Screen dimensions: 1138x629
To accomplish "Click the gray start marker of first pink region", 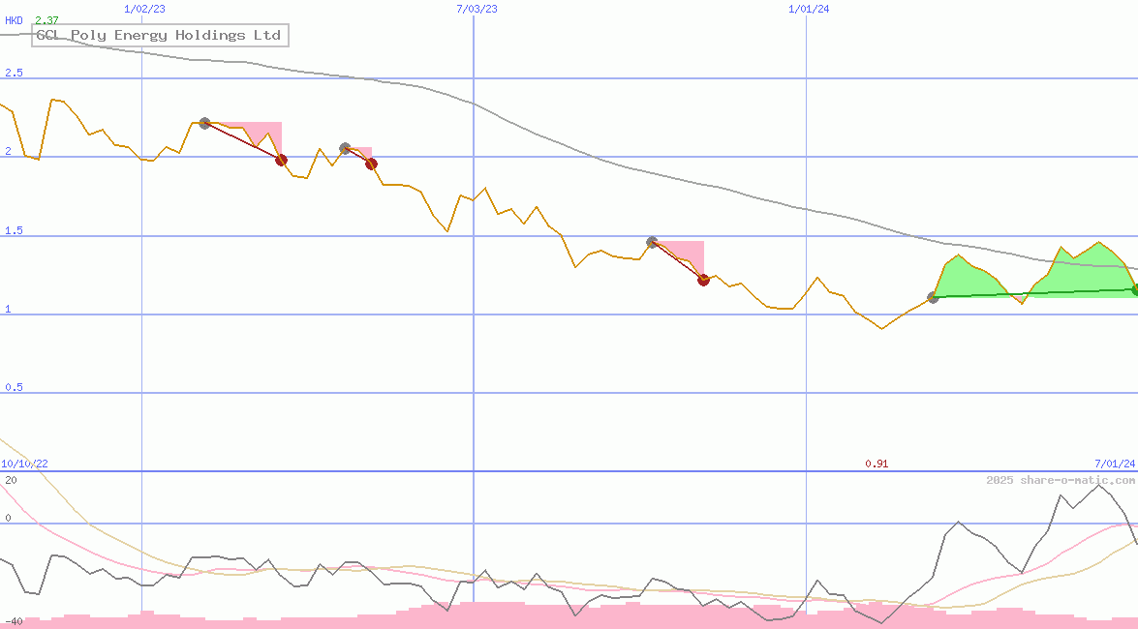I will click(x=204, y=123).
